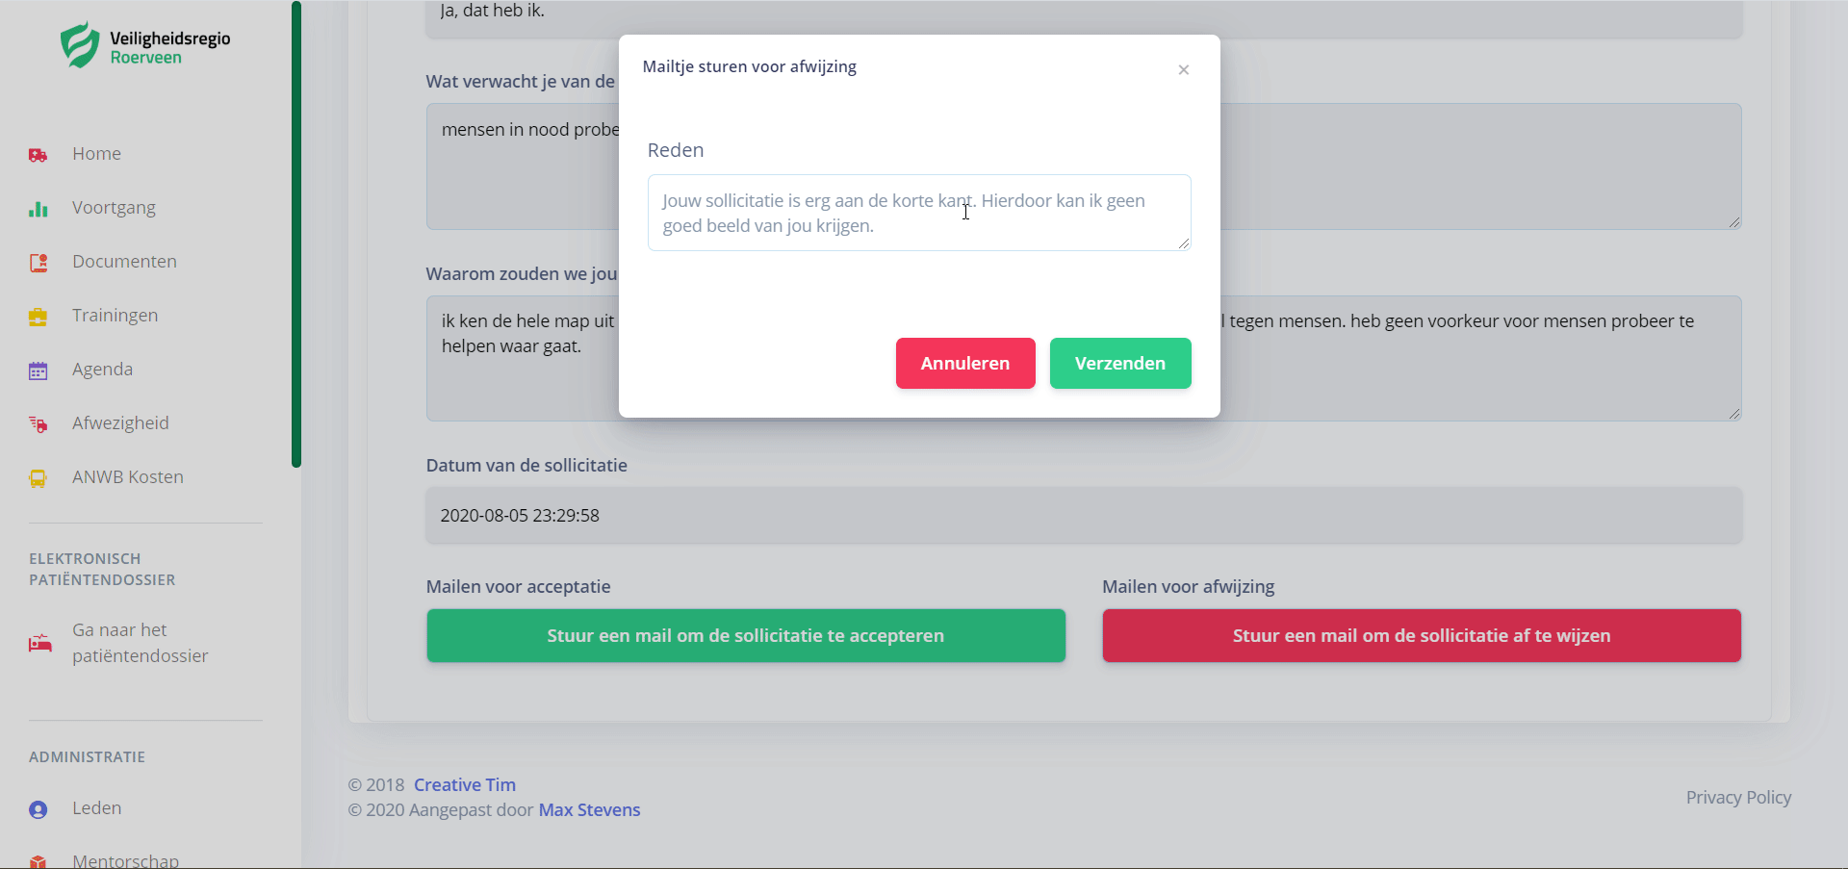Open Voortgang bar chart icon
Viewport: 1848px width, 869px height.
point(38,209)
